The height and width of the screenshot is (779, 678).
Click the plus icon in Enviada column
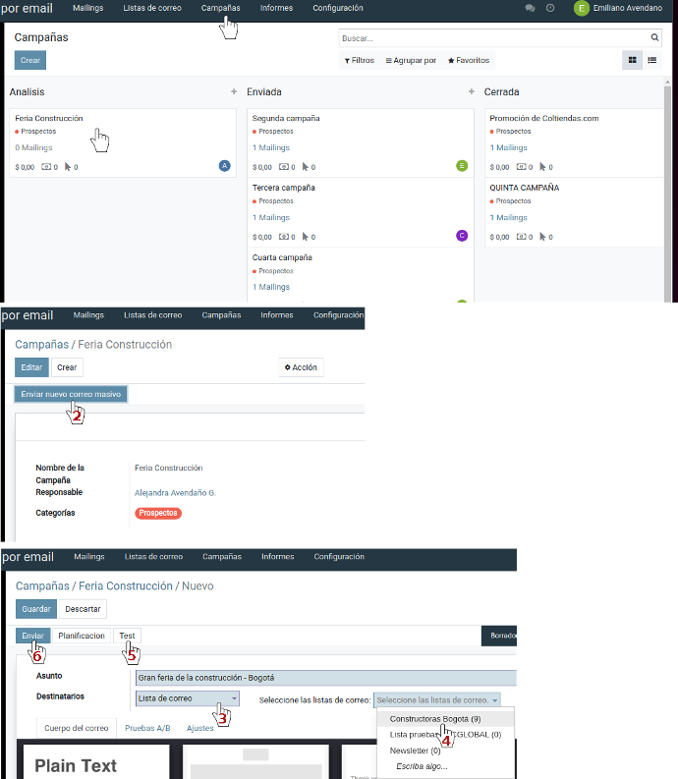[472, 91]
